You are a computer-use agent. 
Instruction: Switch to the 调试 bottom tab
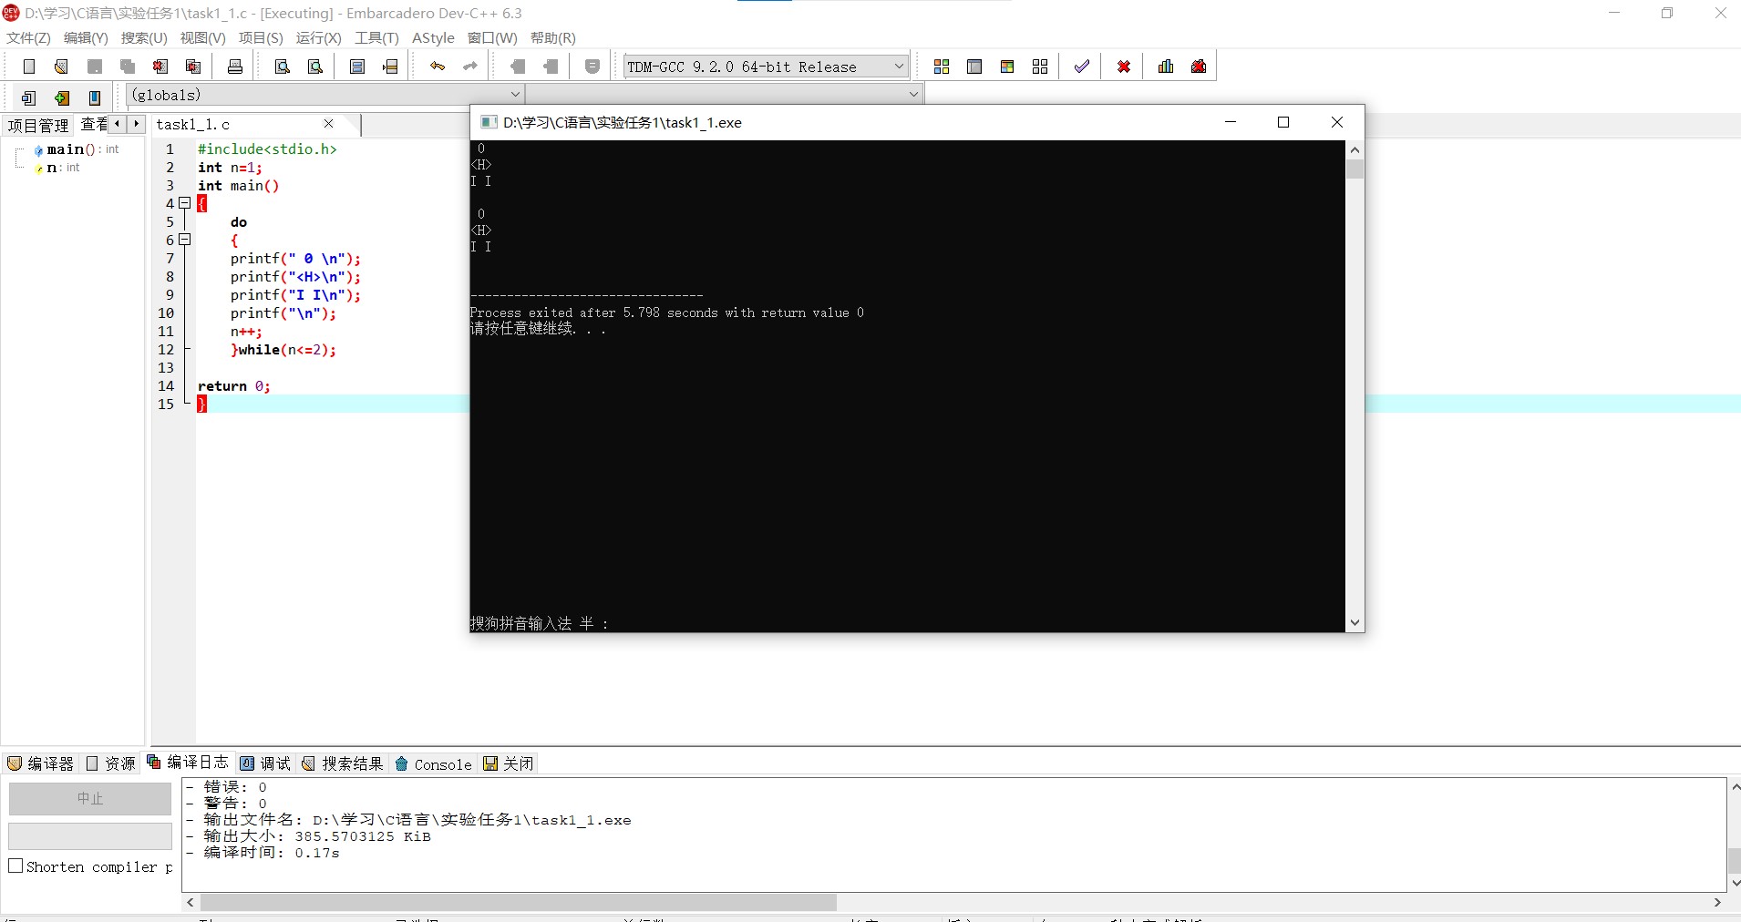(266, 763)
